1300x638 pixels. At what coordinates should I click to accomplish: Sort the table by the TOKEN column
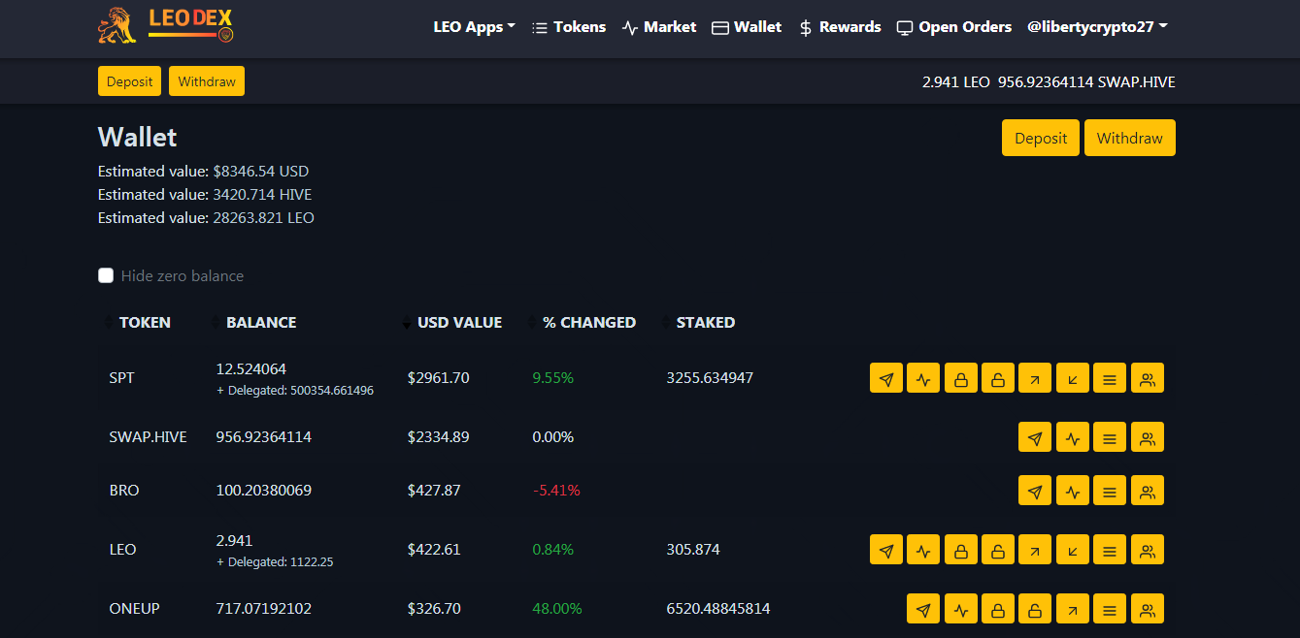pos(145,323)
